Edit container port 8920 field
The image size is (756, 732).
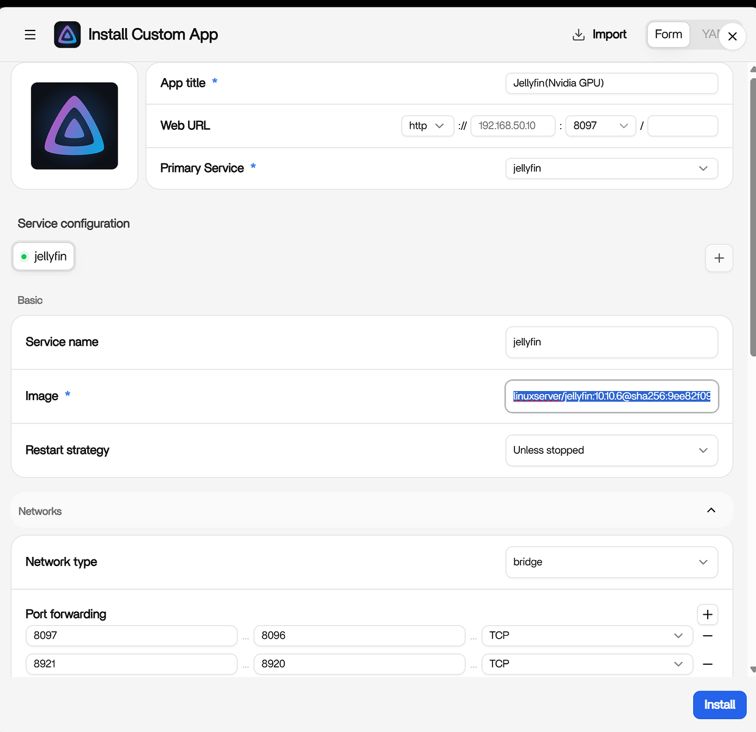[359, 664]
